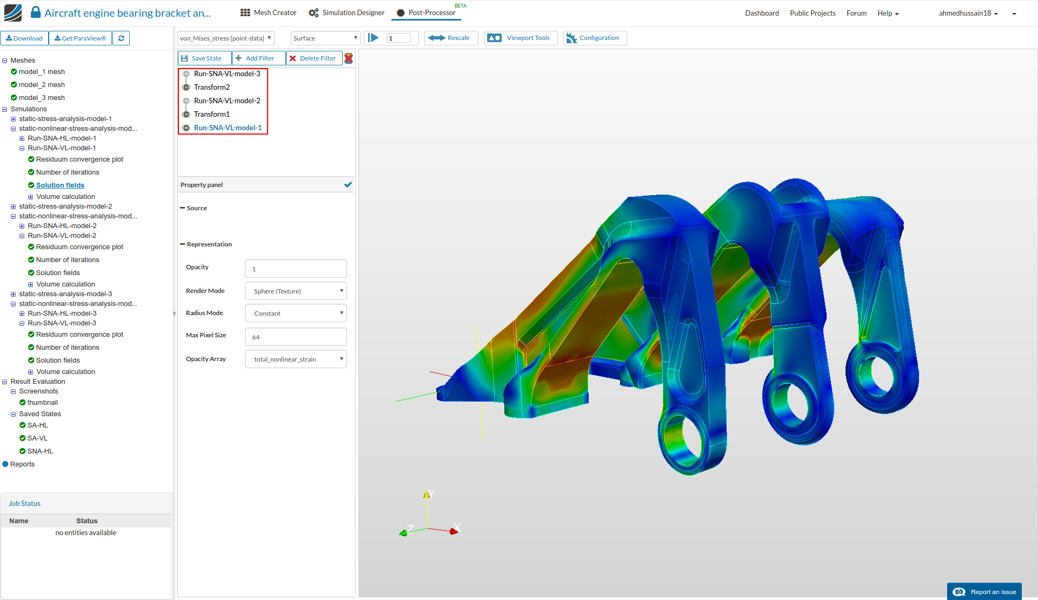Apply changes with Property panel checkmark
This screenshot has height=600, width=1038.
point(348,185)
